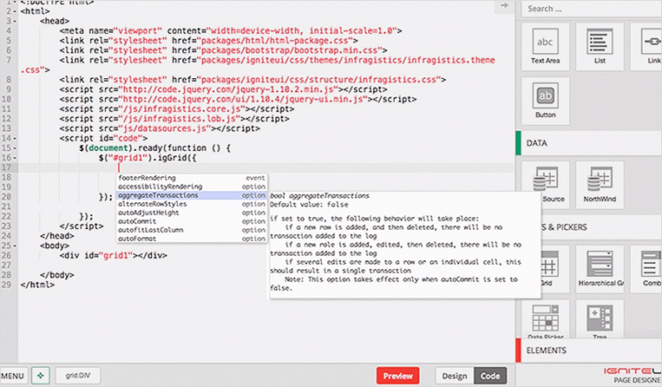This screenshot has height=387, width=662.
Task: Choose aggregateTransactions from autocomplete list
Action: click(158, 195)
